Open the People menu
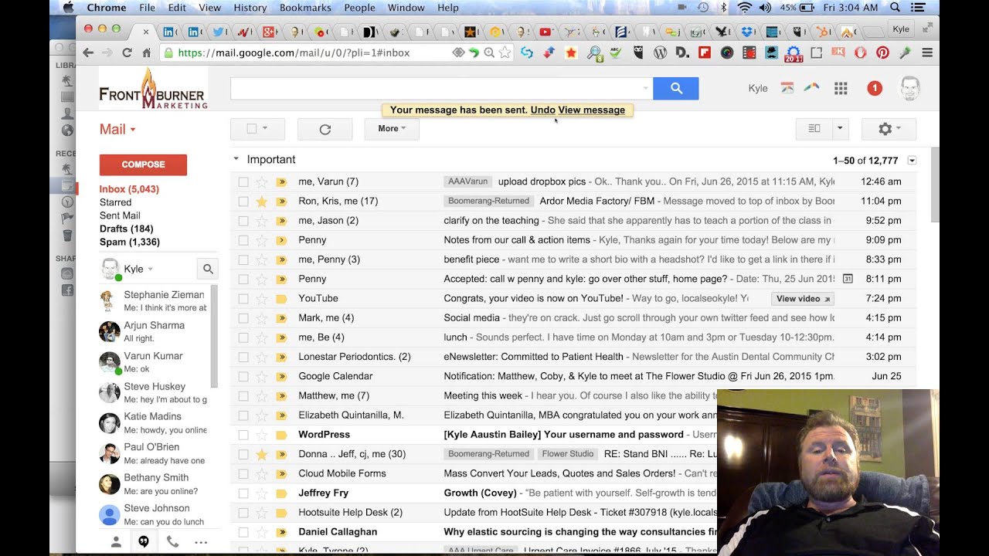Viewport: 989px width, 556px height. coord(359,7)
